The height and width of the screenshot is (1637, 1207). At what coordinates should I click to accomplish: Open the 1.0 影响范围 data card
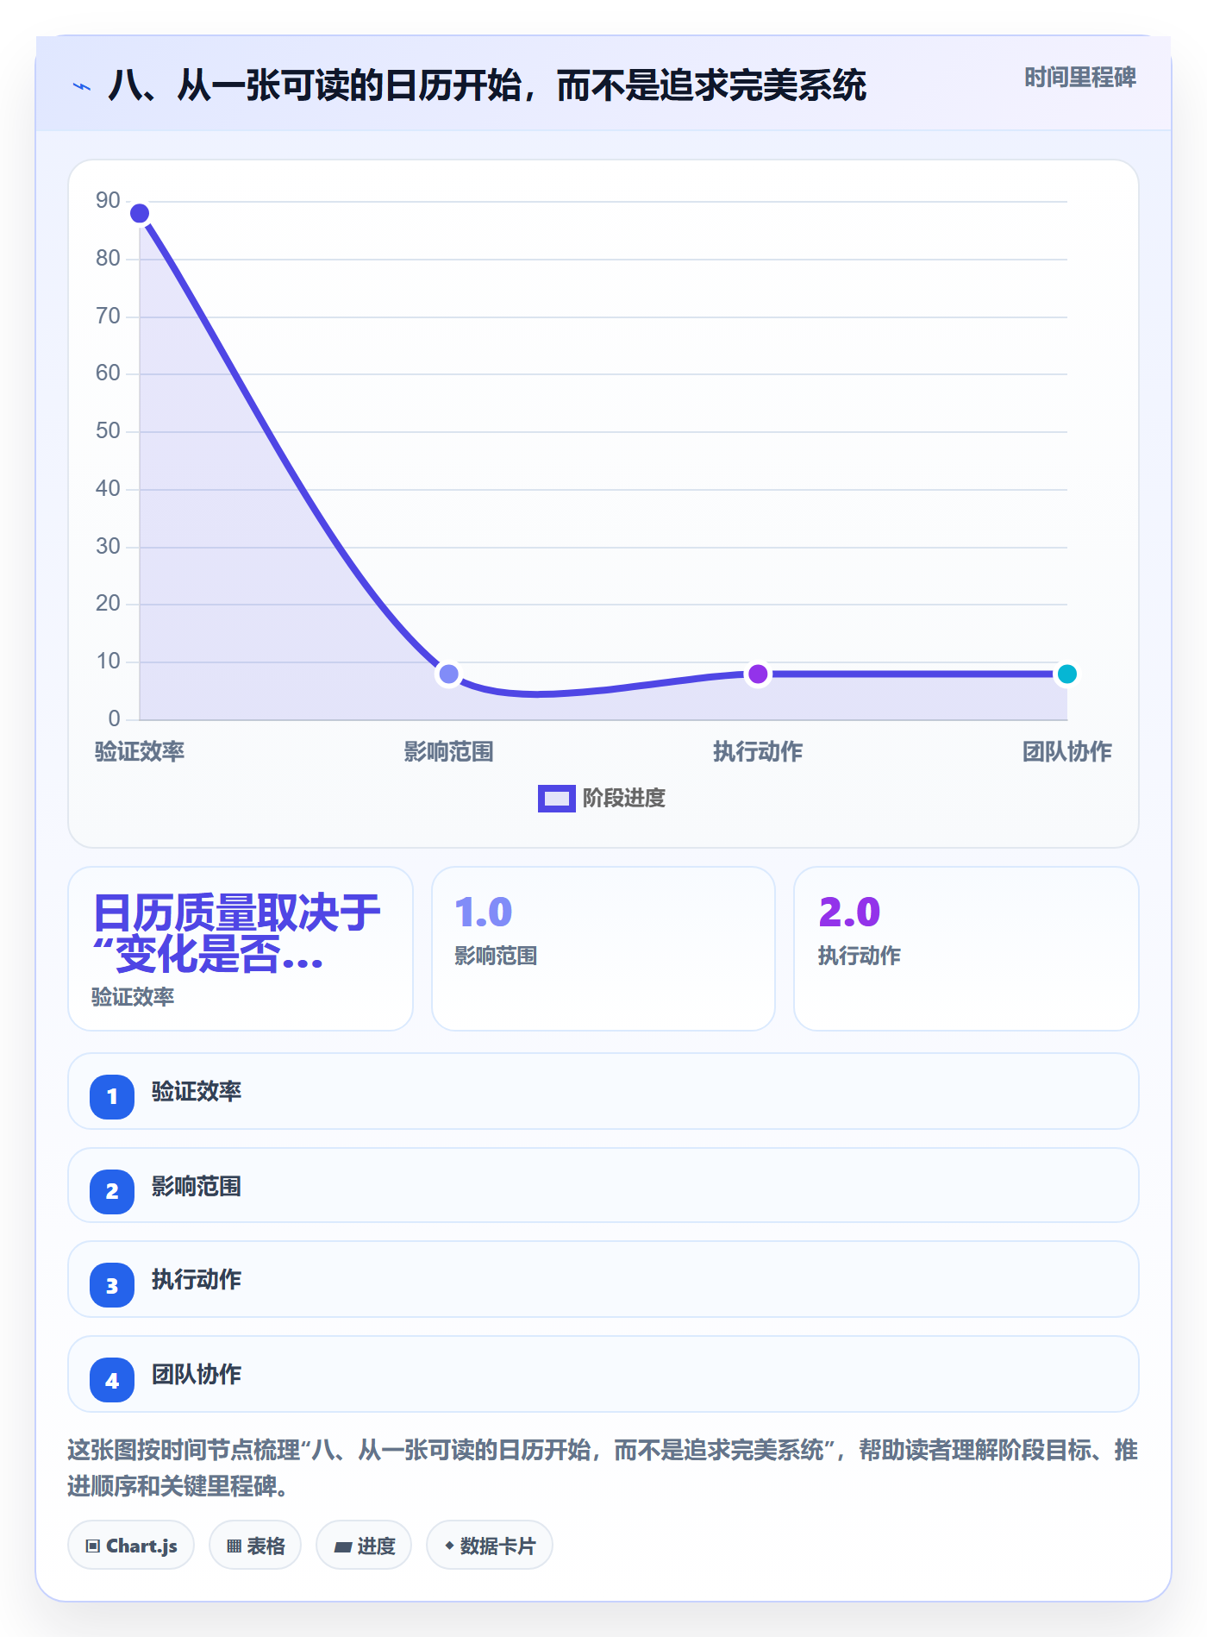[x=603, y=949]
